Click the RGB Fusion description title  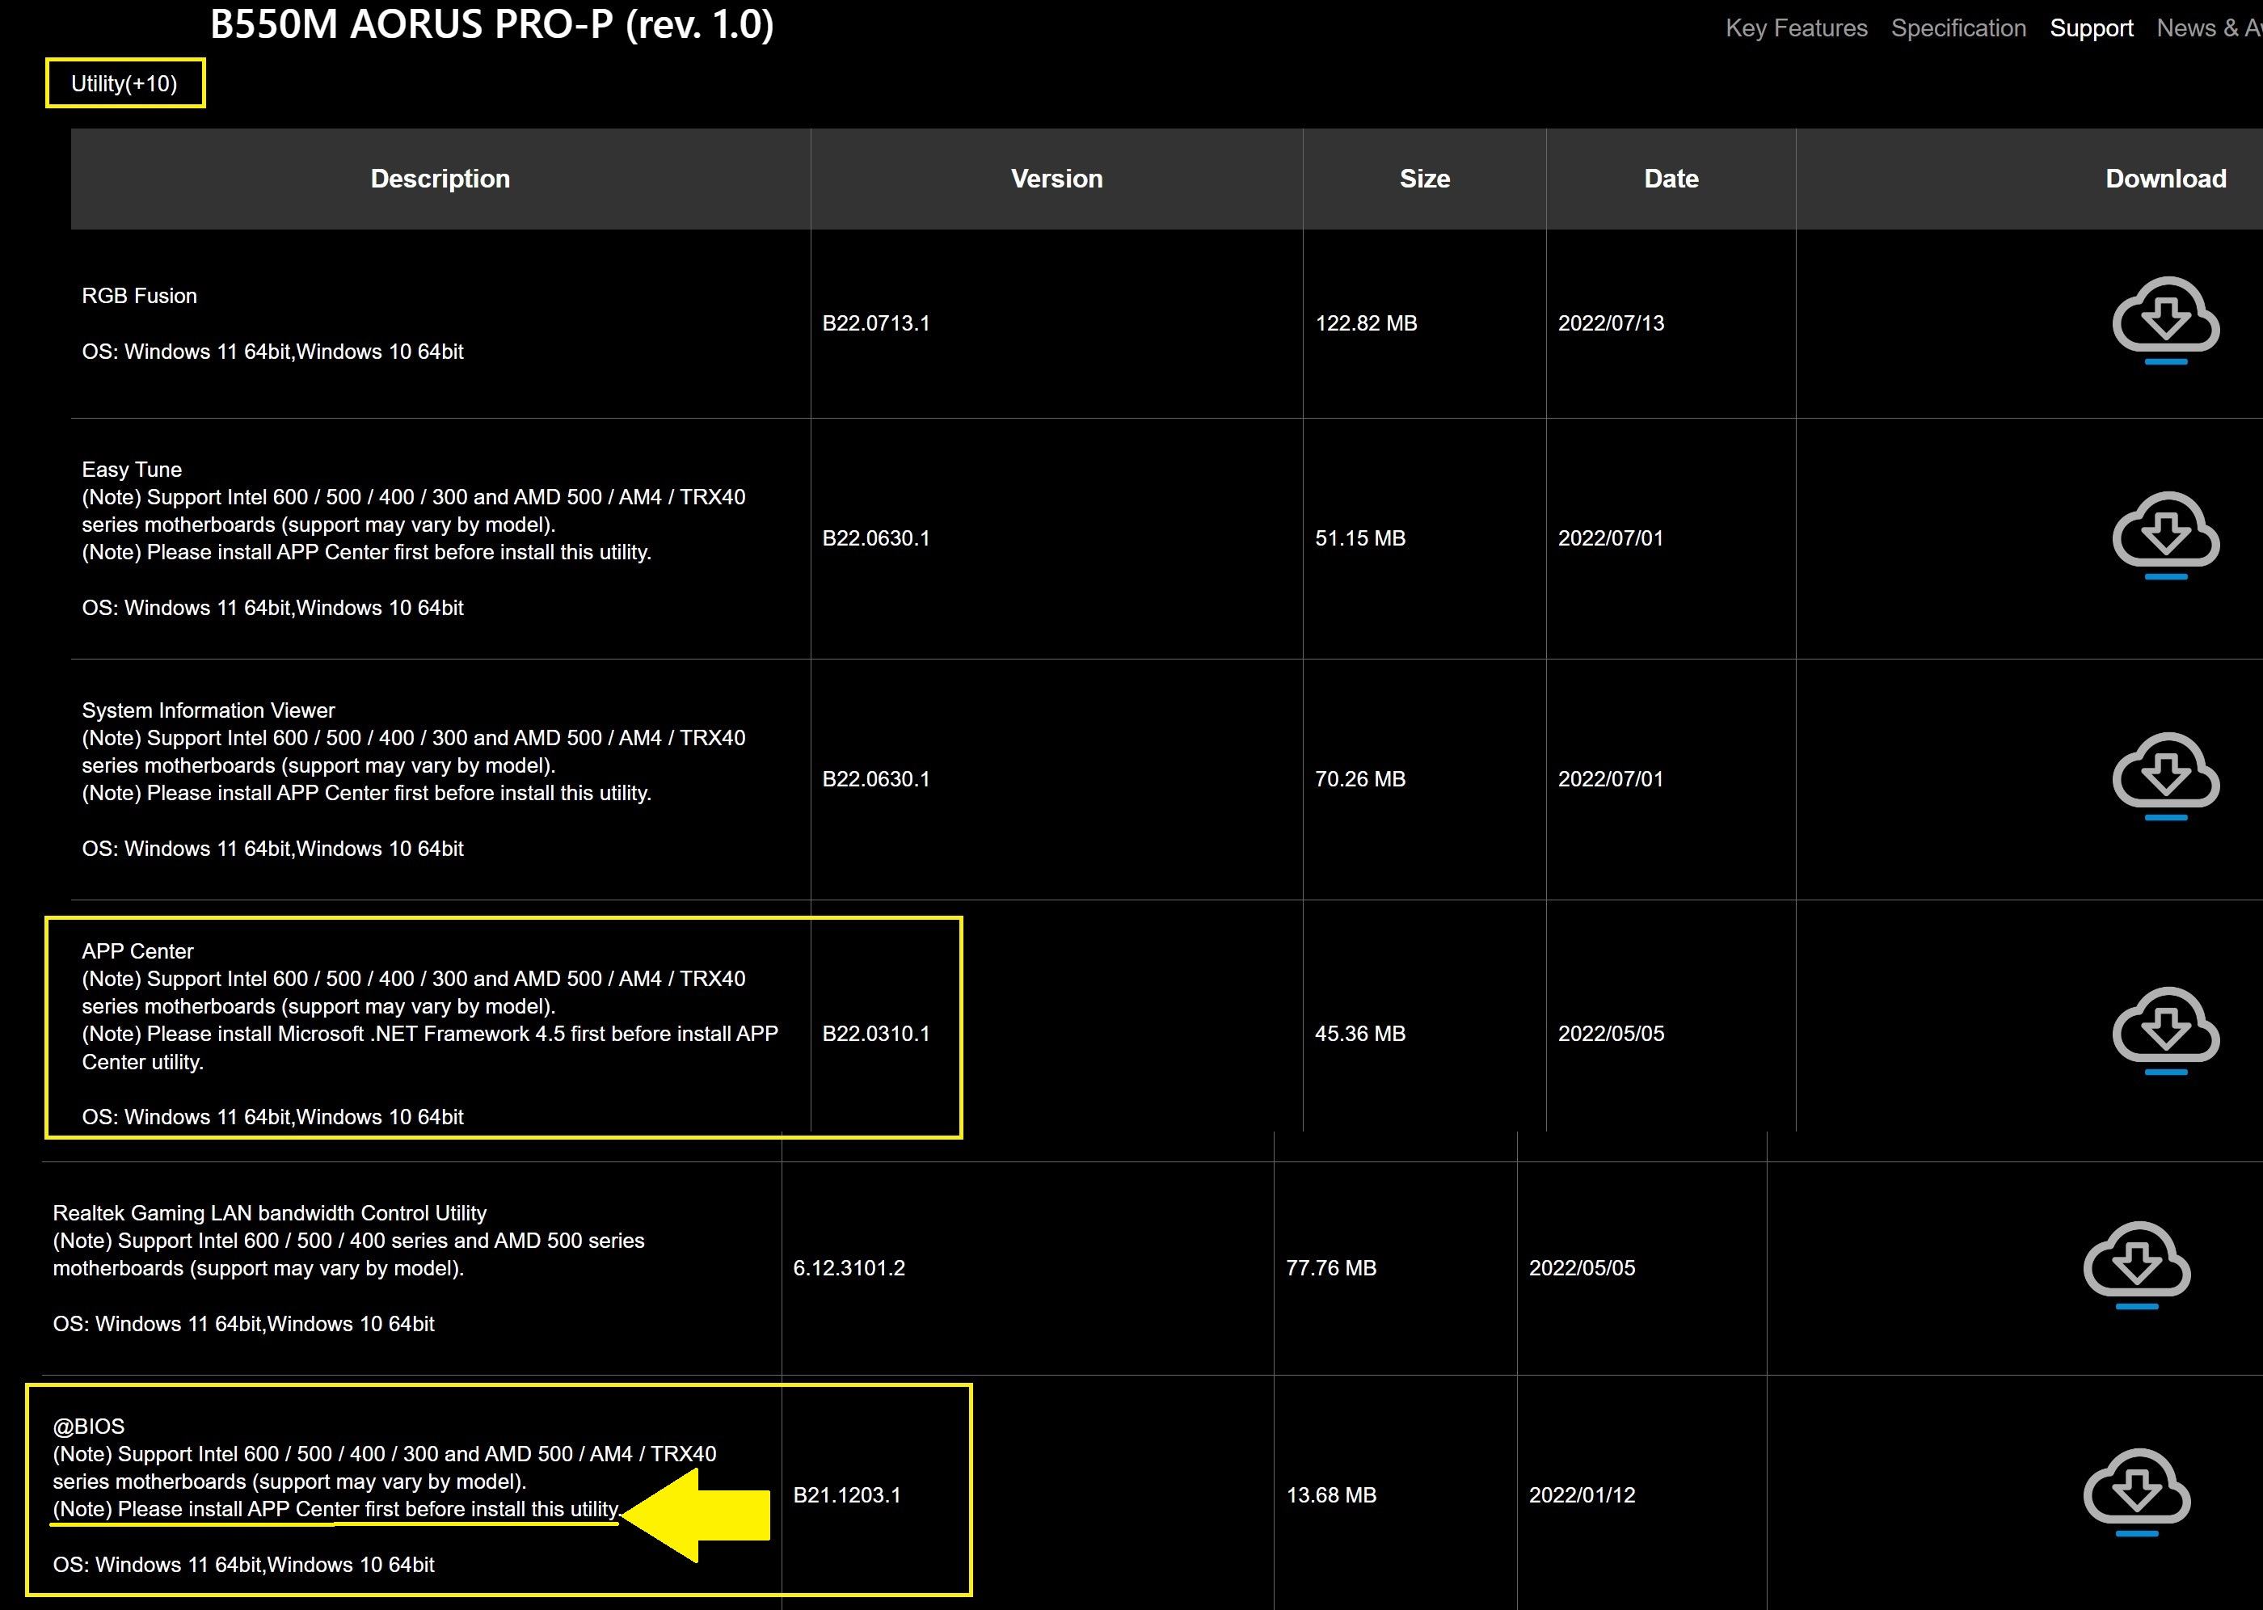tap(140, 296)
